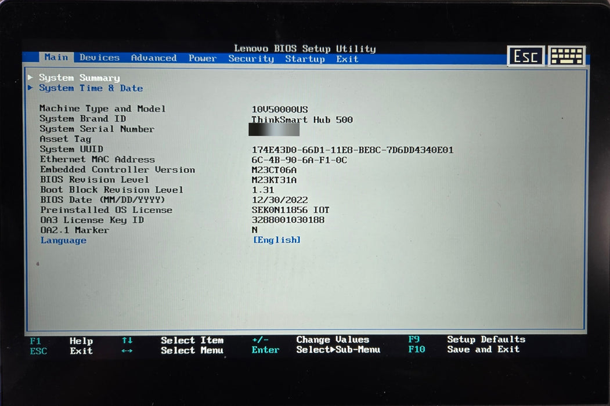Click the Select Menu hint
610x406 pixels.
[192, 350]
